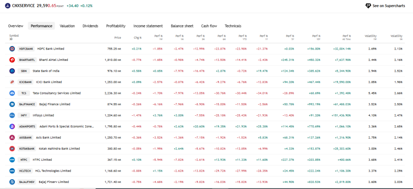The height and width of the screenshot is (189, 413).
Task: Click HDFC Bank price 755.25 INR
Action: (x=113, y=49)
